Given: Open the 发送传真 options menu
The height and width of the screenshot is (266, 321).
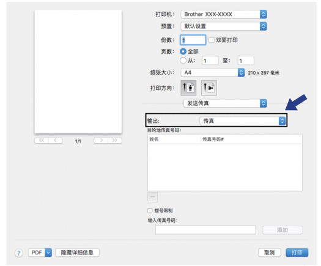Looking at the screenshot, I should click(x=225, y=103).
